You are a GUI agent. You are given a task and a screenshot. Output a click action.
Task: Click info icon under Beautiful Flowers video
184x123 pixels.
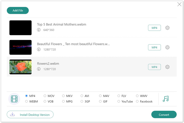pyautogui.click(x=39, y=49)
